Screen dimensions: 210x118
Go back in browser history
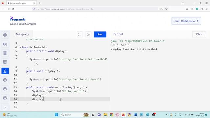click(x=3, y=9)
